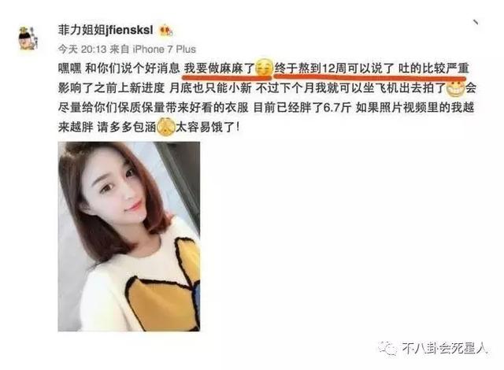Click the underlined phrase 终于熬到12周可以说了
The width and height of the screenshot is (504, 370).
[x=334, y=68]
